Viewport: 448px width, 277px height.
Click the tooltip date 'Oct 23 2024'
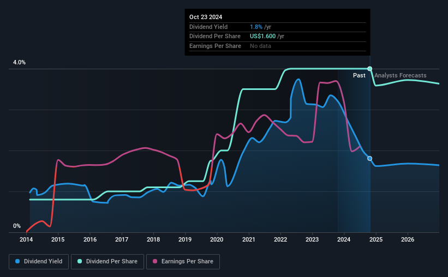click(x=206, y=17)
